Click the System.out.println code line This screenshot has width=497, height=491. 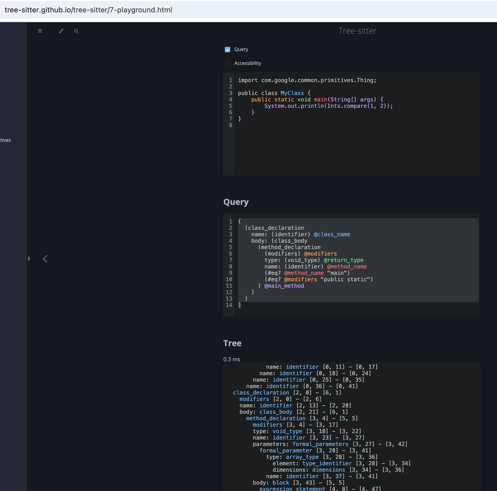click(329, 106)
